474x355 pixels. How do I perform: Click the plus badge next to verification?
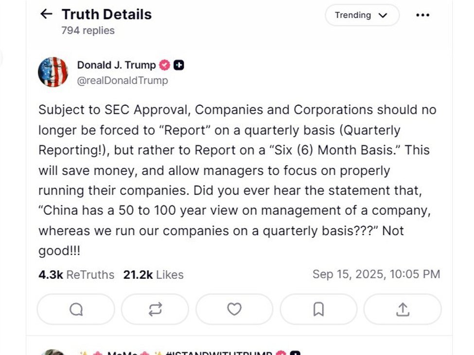tap(179, 65)
